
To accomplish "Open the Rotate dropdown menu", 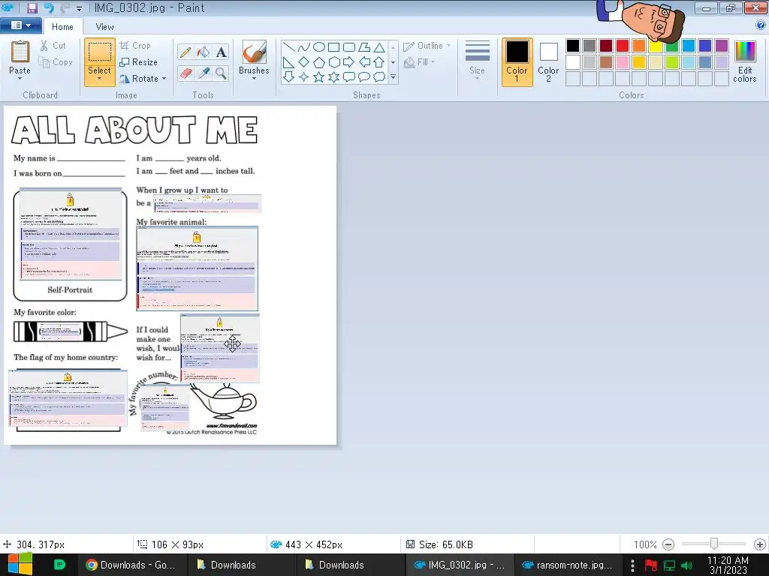I will tap(164, 78).
